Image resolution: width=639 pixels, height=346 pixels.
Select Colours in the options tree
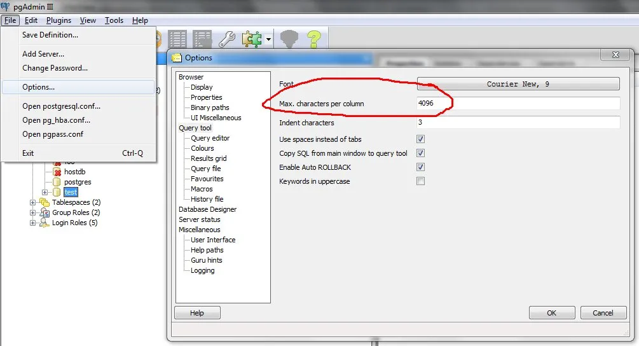203,148
